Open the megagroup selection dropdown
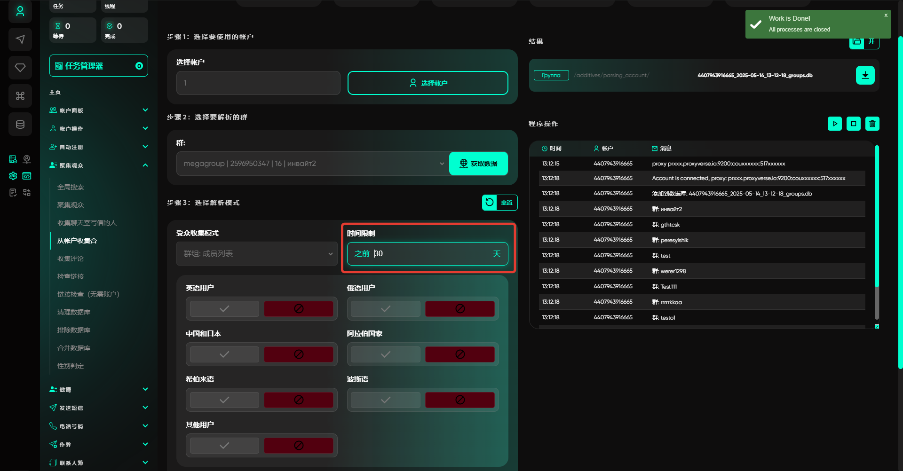This screenshot has width=903, height=471. (x=312, y=164)
